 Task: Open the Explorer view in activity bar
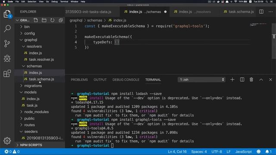[7, 14]
